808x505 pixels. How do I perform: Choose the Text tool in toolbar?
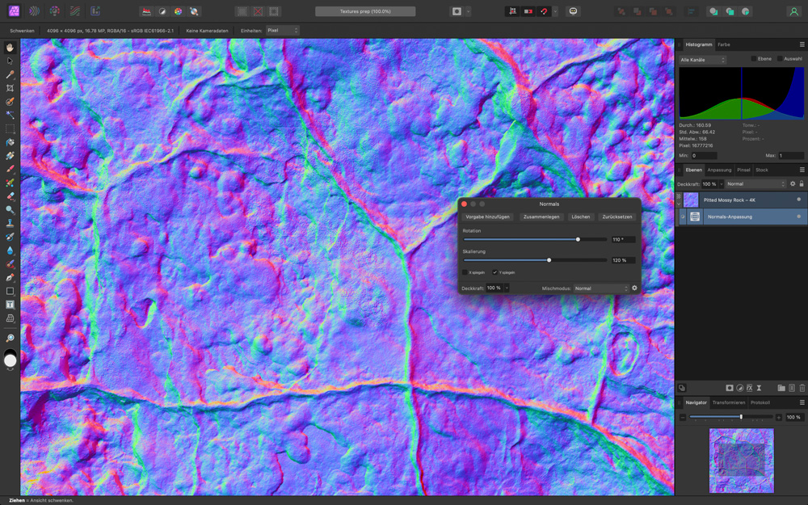tap(11, 305)
